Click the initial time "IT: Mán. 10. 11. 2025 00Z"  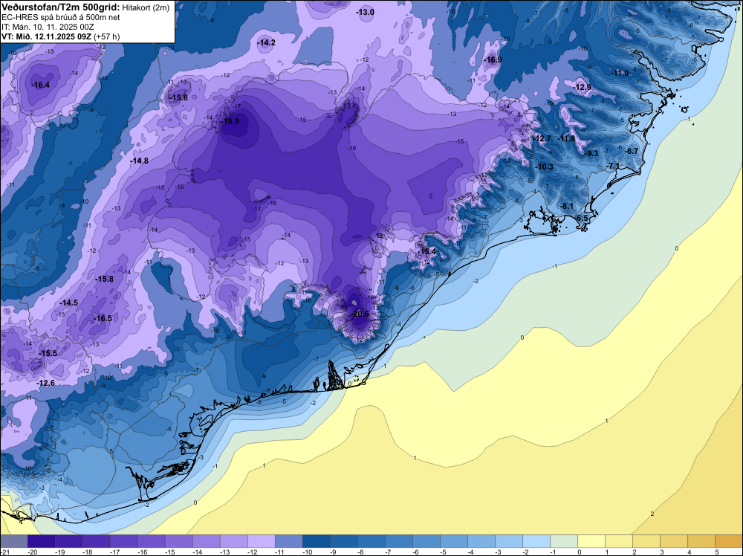tap(48, 27)
